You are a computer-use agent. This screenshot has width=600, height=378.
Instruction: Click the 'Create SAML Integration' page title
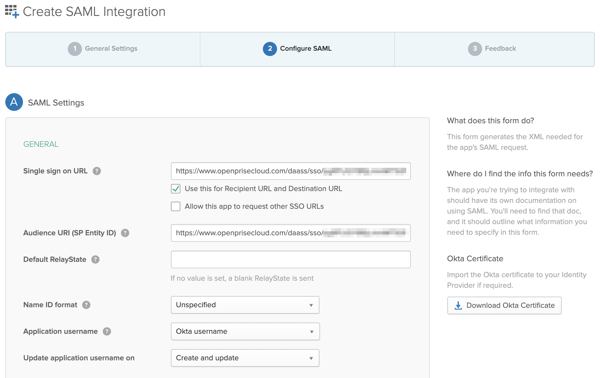[x=94, y=12]
